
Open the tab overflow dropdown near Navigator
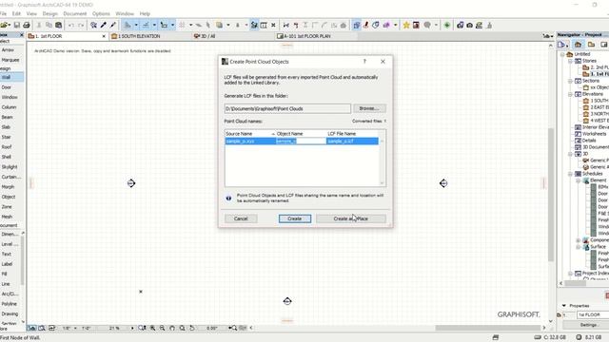coord(548,36)
